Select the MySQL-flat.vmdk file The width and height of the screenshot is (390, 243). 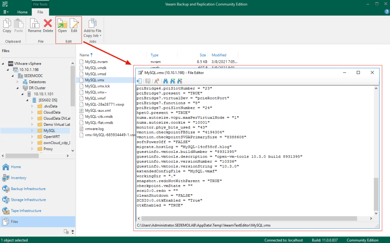(99, 123)
